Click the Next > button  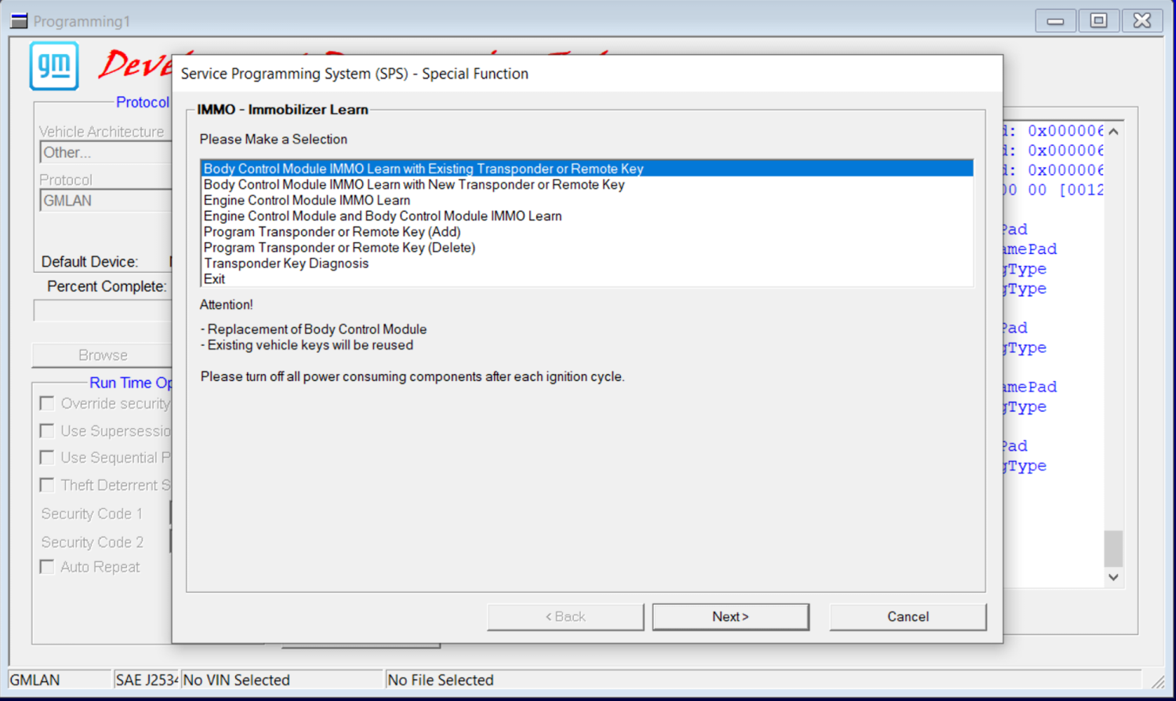[731, 617]
